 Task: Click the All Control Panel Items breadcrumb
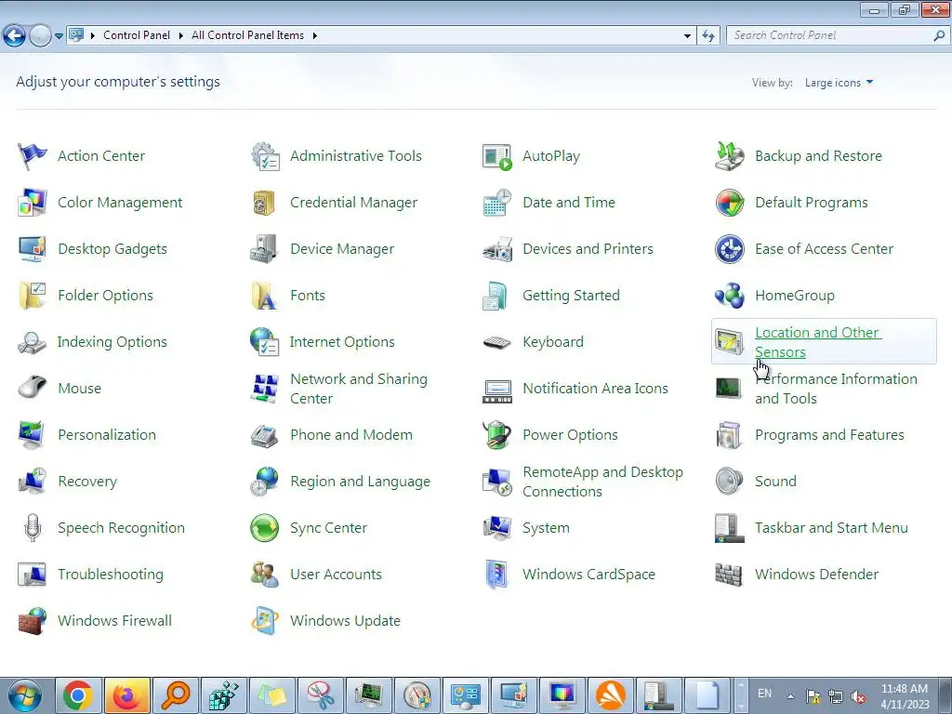tap(247, 35)
